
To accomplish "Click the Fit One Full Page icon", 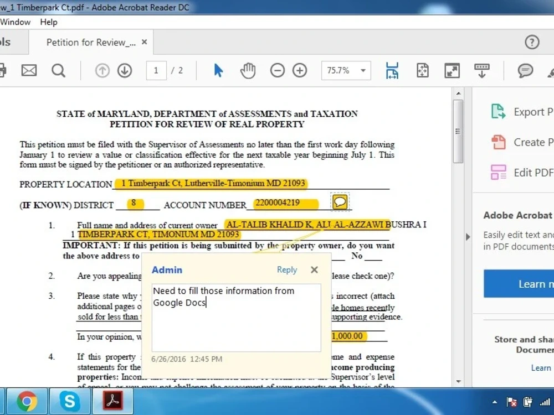I will coord(423,71).
